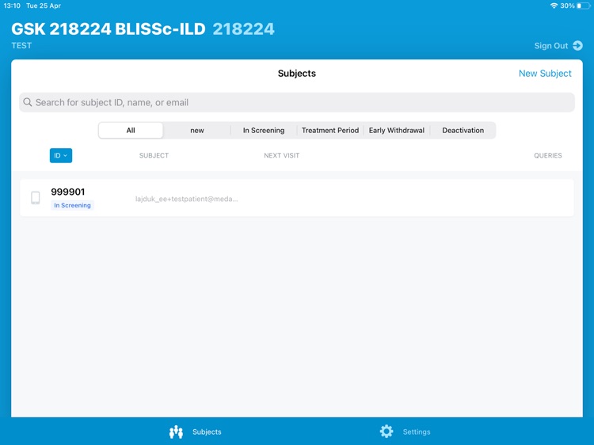
Task: Select the All filter segment
Action: click(x=131, y=131)
